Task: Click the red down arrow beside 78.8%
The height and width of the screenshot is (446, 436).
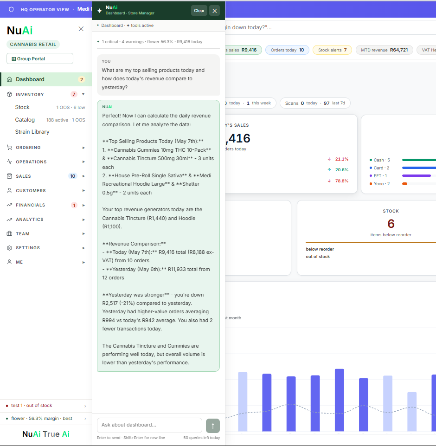Action: click(x=329, y=181)
